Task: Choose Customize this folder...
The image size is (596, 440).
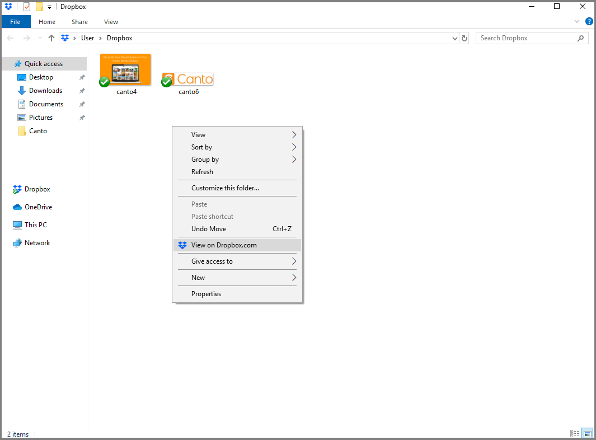Action: tap(237, 188)
